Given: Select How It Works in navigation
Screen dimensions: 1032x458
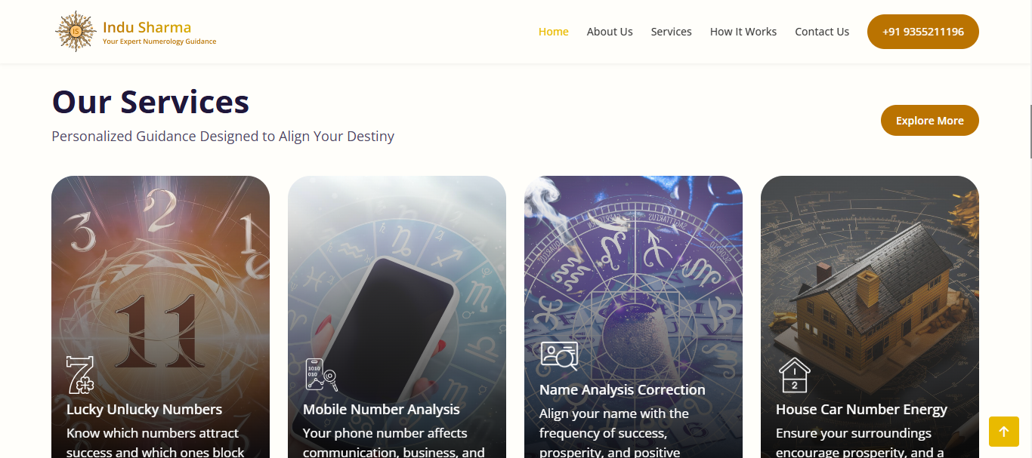Looking at the screenshot, I should click(743, 32).
